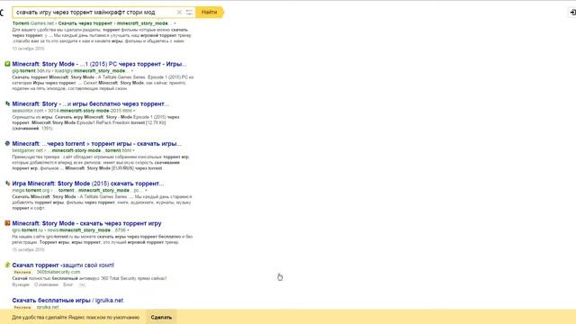Click the favicon beside seasontor.com result

[x=7, y=104]
